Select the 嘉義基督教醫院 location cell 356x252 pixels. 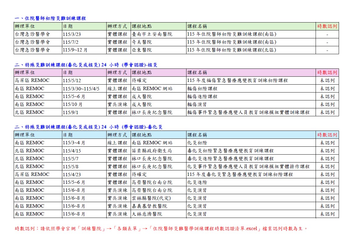click(149, 206)
